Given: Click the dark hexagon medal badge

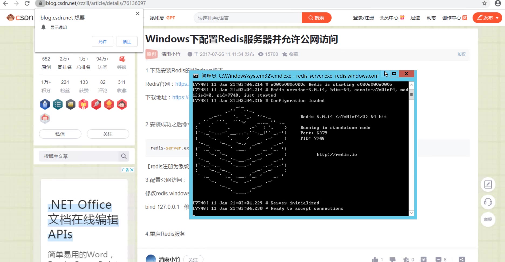Looking at the screenshot, I should 71,104.
